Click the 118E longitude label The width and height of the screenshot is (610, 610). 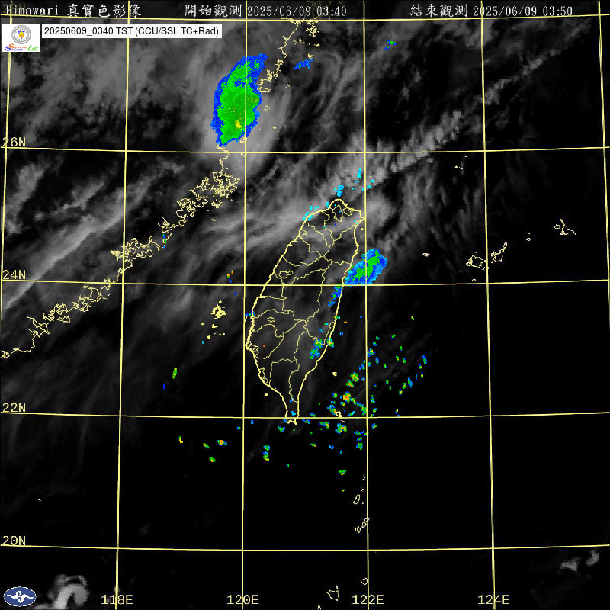117,599
